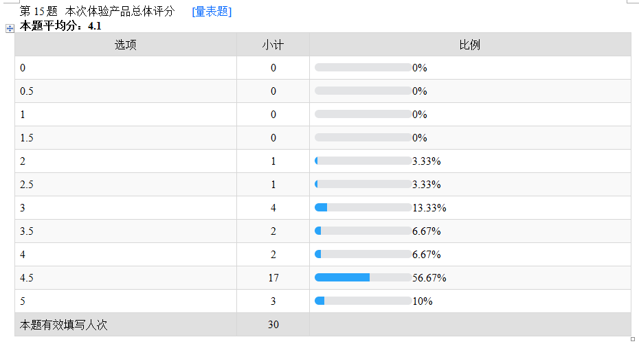Screen dimensions: 639x346
Task: Click the 56.67% progress bar
Action: [x=363, y=277]
